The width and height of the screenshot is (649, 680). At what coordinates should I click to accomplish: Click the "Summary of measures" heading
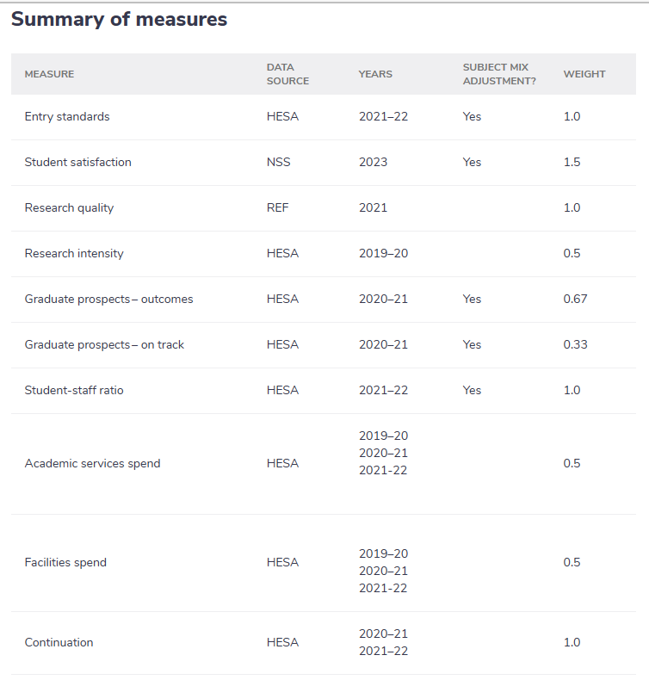click(x=119, y=20)
